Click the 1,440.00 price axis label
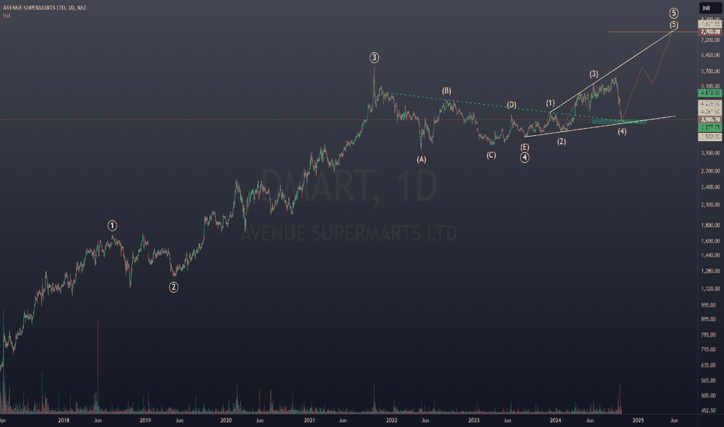 coord(710,255)
